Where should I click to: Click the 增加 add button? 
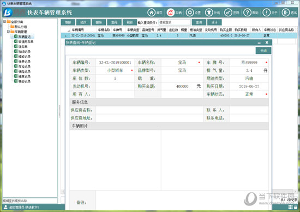[68, 22]
